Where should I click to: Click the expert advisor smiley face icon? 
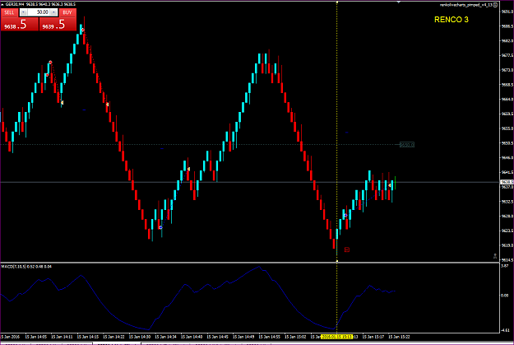[495, 5]
